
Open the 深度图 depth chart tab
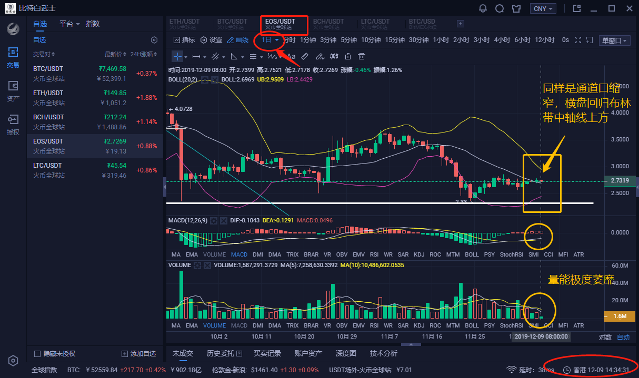point(346,353)
